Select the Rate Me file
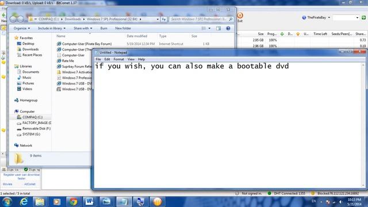Viewport: 368px width, 207px height. (66, 61)
